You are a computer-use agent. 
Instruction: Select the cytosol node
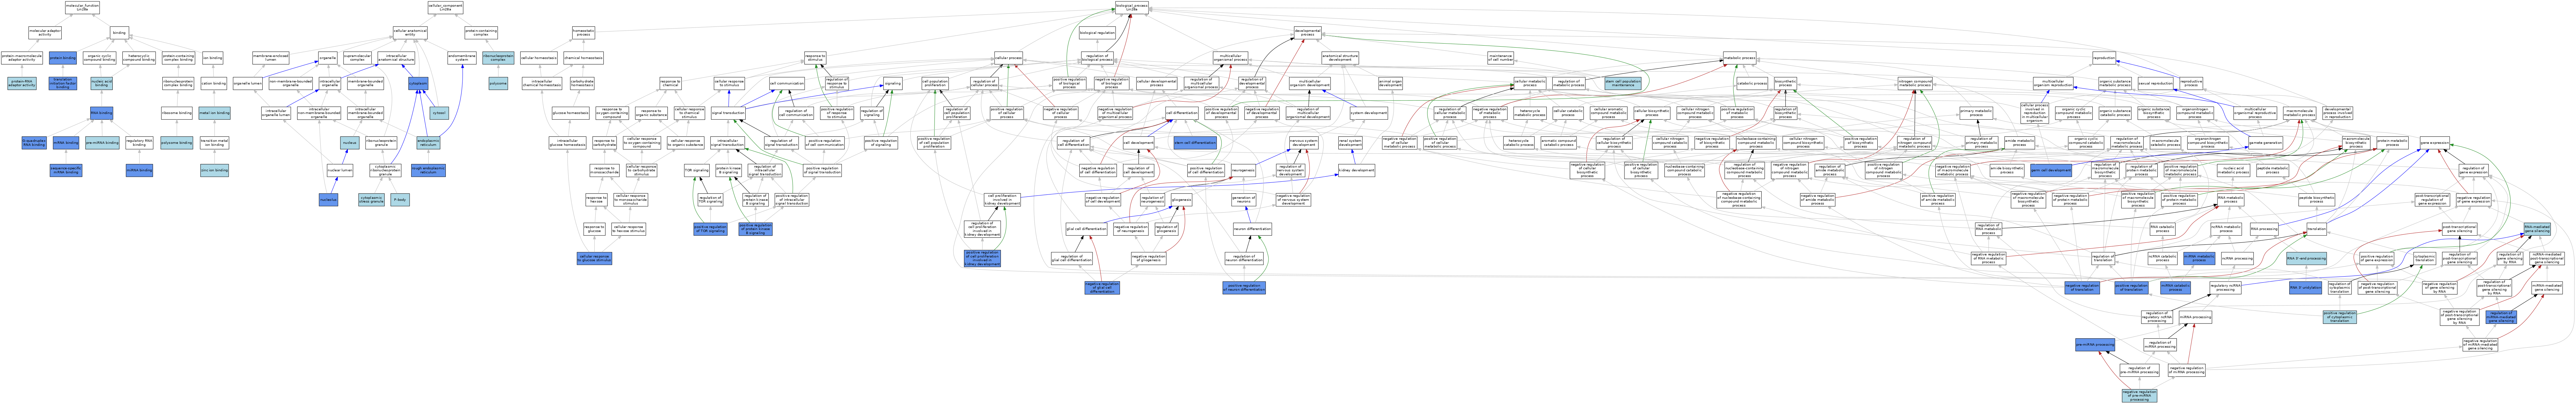(439, 113)
